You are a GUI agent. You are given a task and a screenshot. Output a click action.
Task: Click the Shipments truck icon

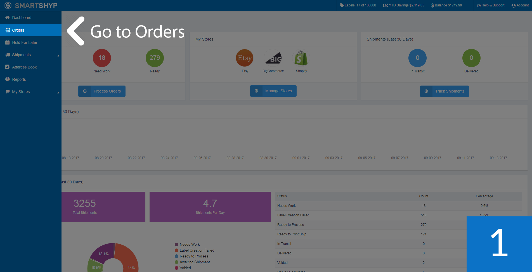(8, 55)
